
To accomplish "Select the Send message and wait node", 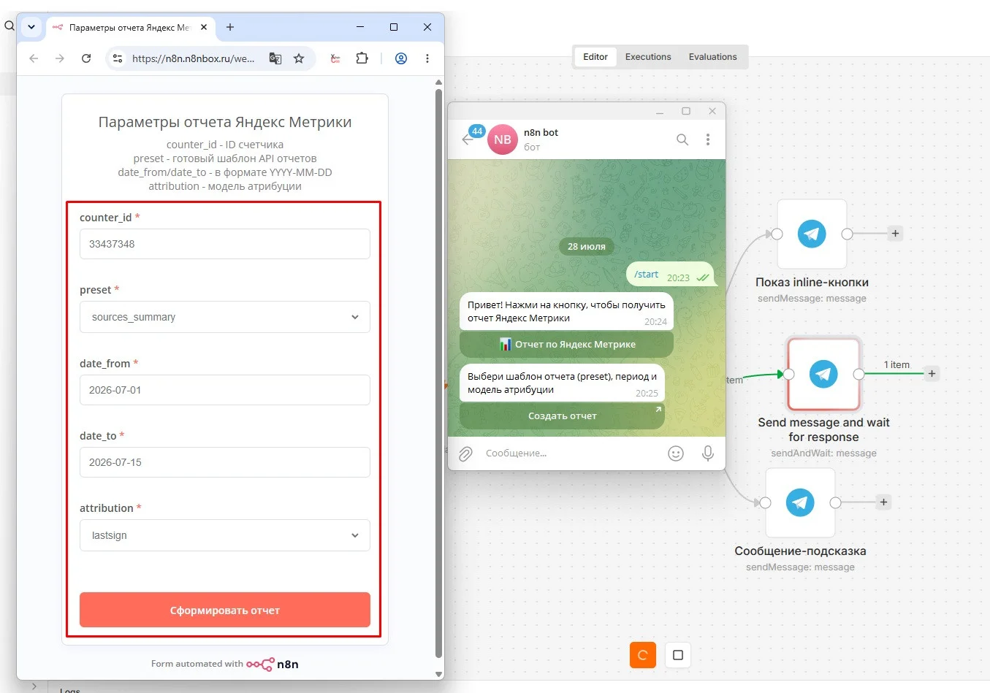I will click(x=823, y=374).
